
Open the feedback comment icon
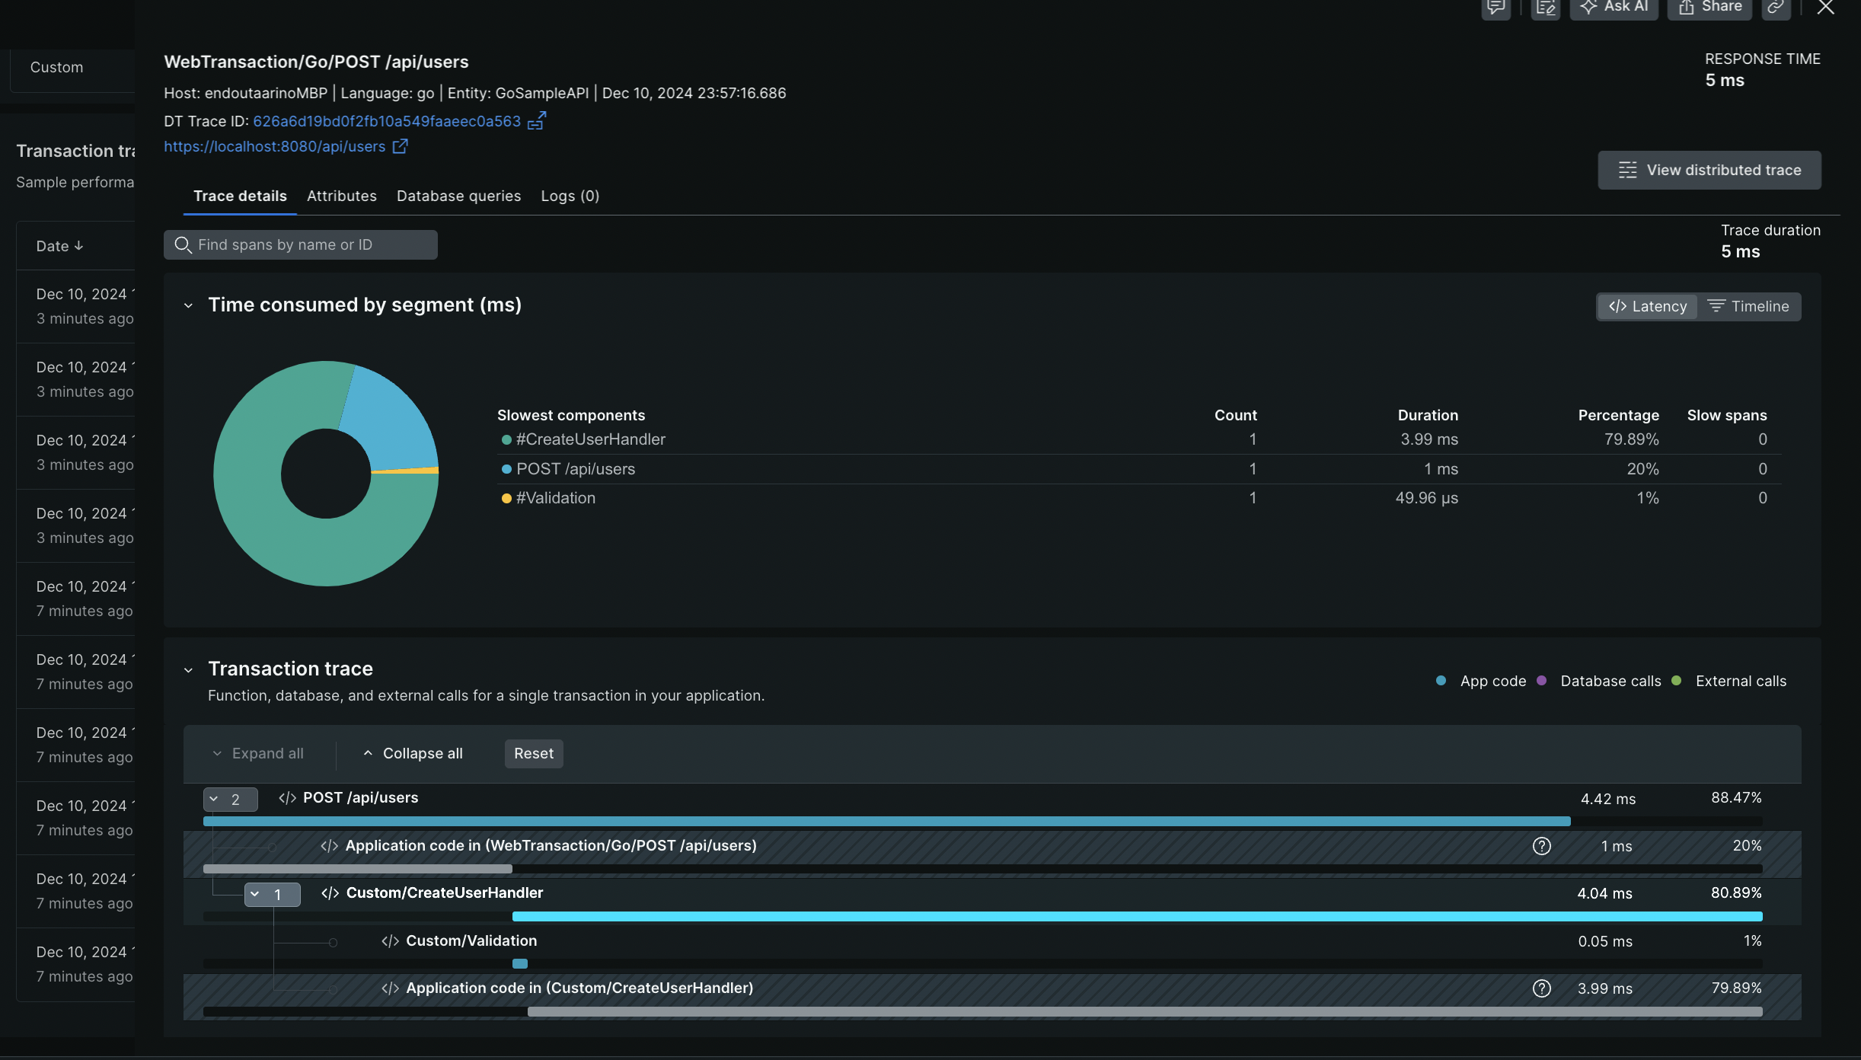(1496, 8)
